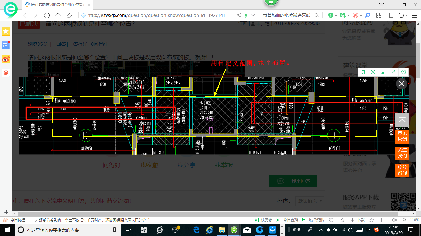Click the tablet mobile-view toolbar icon
This screenshot has height=236, width=421.
391,15
